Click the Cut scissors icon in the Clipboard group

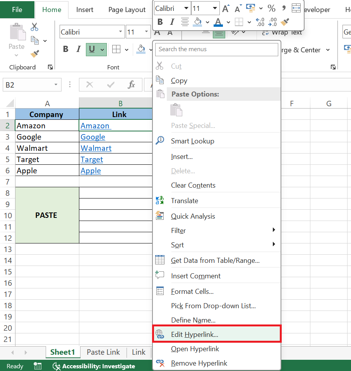pos(34,27)
